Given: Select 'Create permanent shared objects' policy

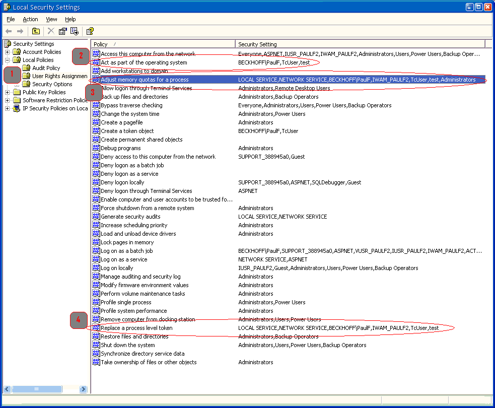Looking at the screenshot, I should pos(142,139).
